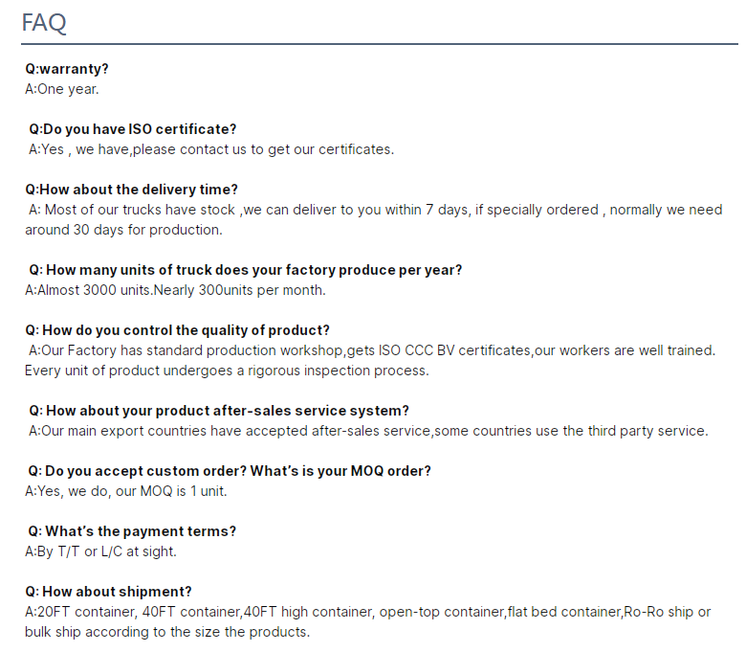Click the FAQ section heading

[x=44, y=23]
